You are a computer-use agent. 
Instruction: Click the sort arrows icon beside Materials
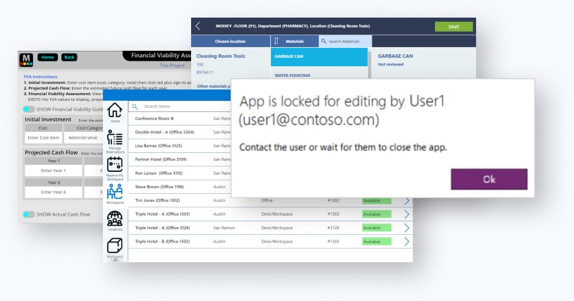tap(276, 41)
